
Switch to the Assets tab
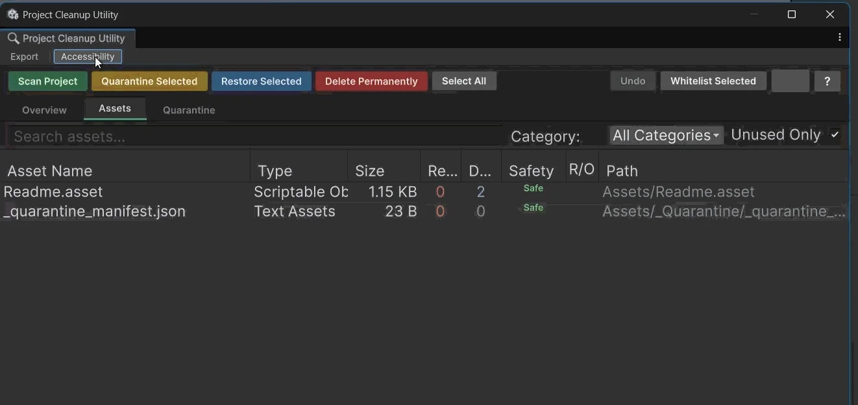click(x=115, y=108)
